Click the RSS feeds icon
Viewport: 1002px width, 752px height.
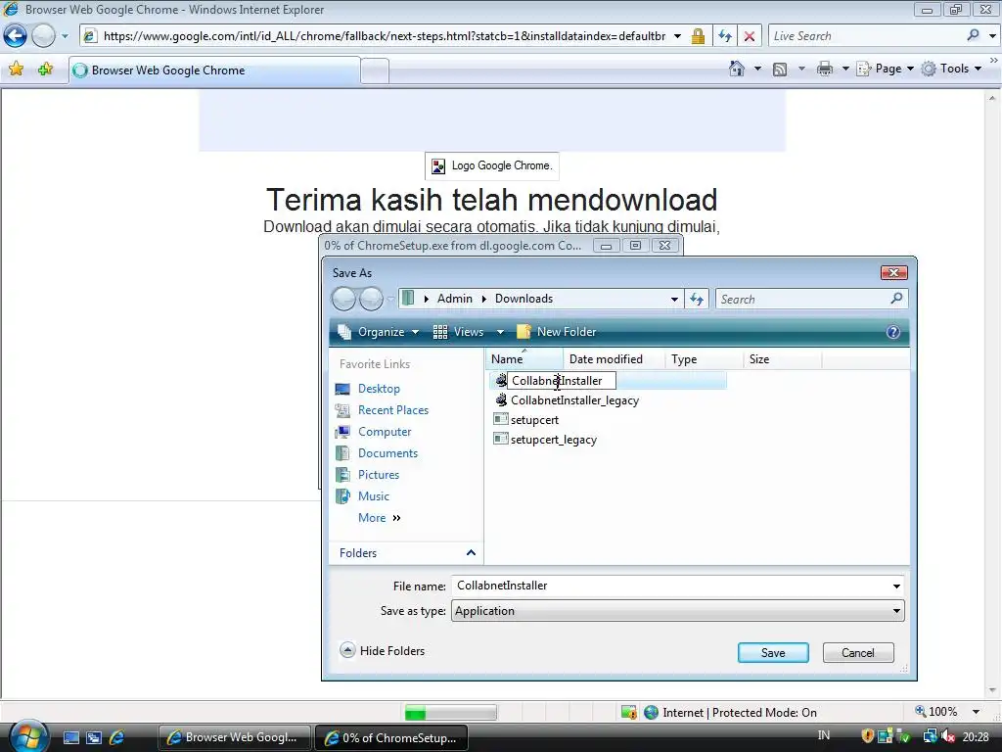click(780, 70)
